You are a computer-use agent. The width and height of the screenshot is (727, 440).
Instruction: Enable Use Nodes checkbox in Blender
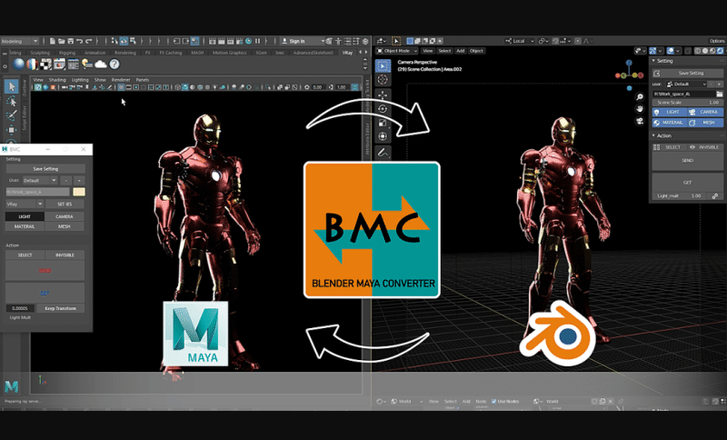(493, 402)
